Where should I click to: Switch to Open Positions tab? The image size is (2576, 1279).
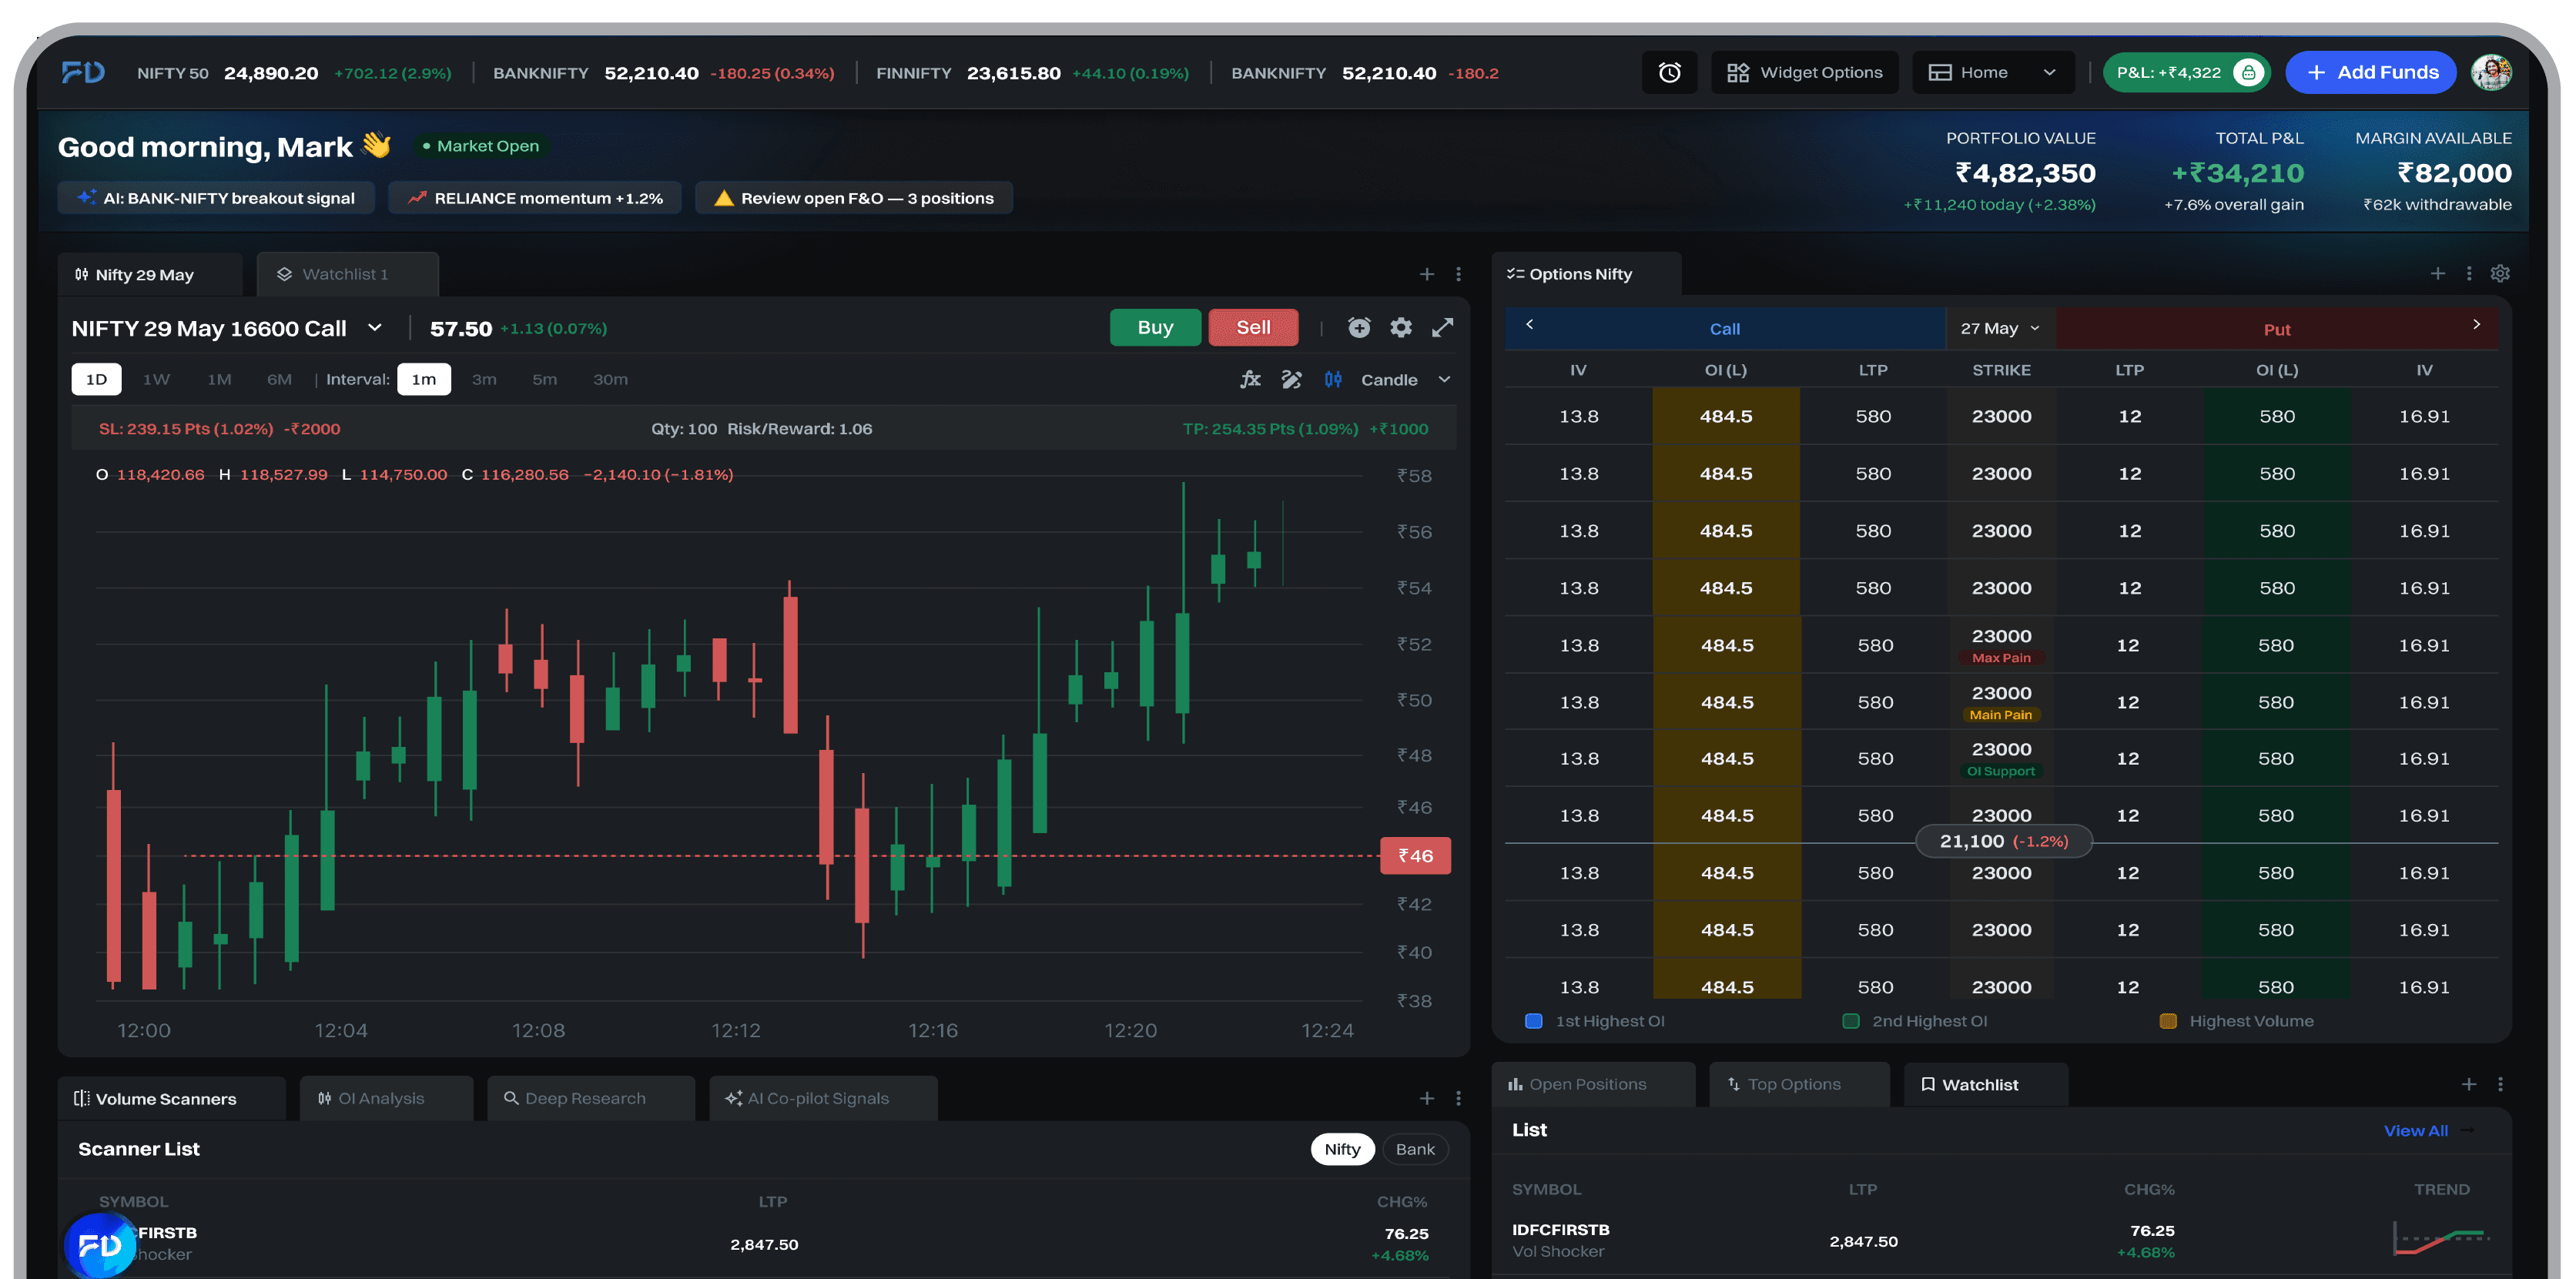(x=1592, y=1084)
